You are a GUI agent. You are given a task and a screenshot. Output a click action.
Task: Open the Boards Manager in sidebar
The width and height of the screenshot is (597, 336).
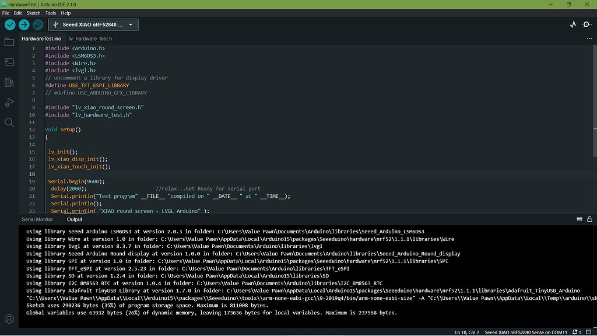[x=9, y=62]
